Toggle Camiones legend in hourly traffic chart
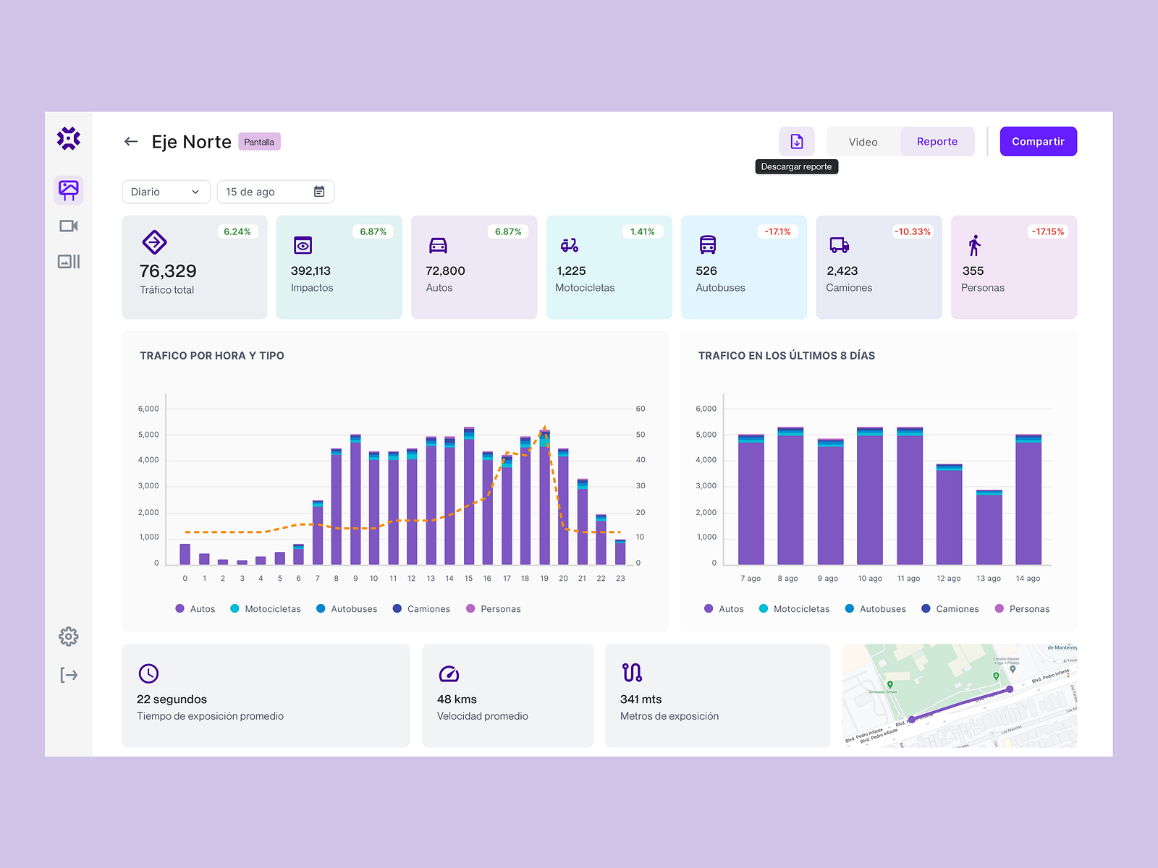Viewport: 1158px width, 868px height. (x=421, y=609)
